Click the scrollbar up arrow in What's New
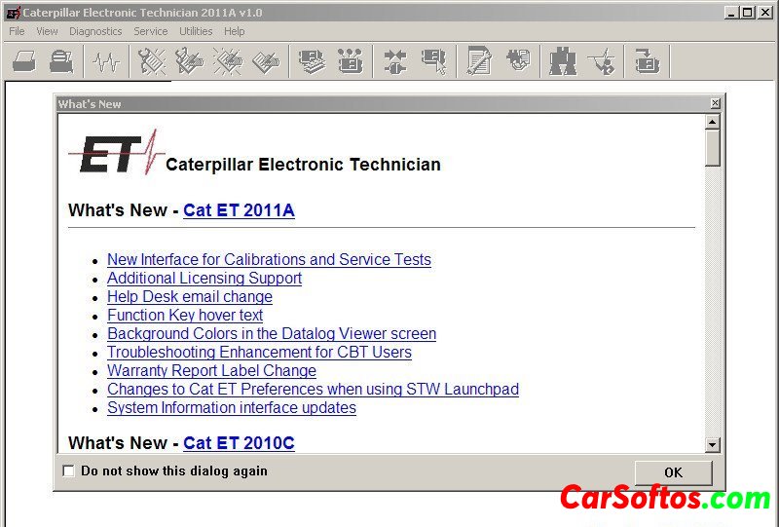 (x=713, y=122)
